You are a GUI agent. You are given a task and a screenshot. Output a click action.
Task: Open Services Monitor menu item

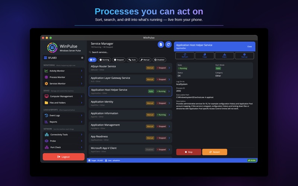64,83
